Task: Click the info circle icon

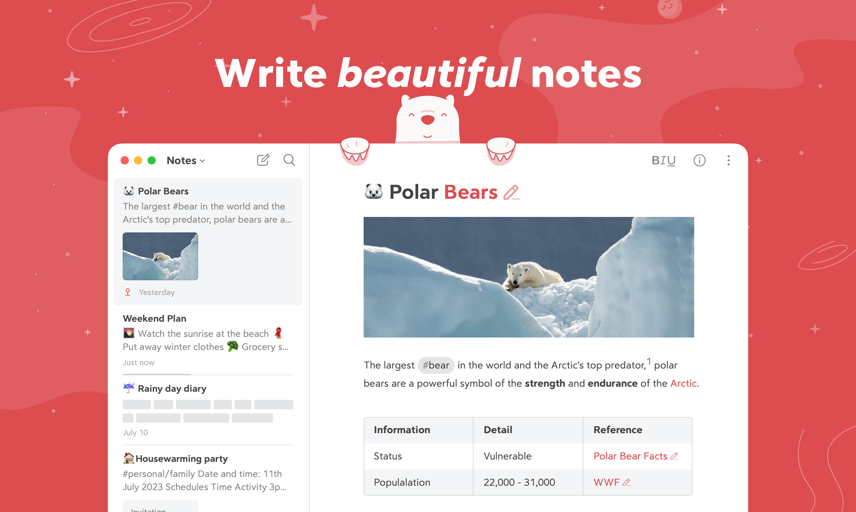Action: pos(700,161)
